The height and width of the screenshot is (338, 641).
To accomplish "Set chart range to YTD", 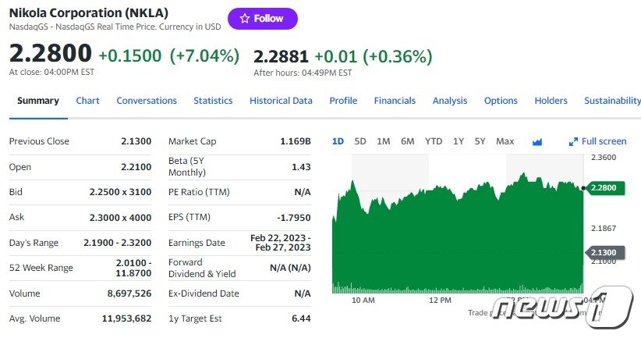I will [434, 141].
